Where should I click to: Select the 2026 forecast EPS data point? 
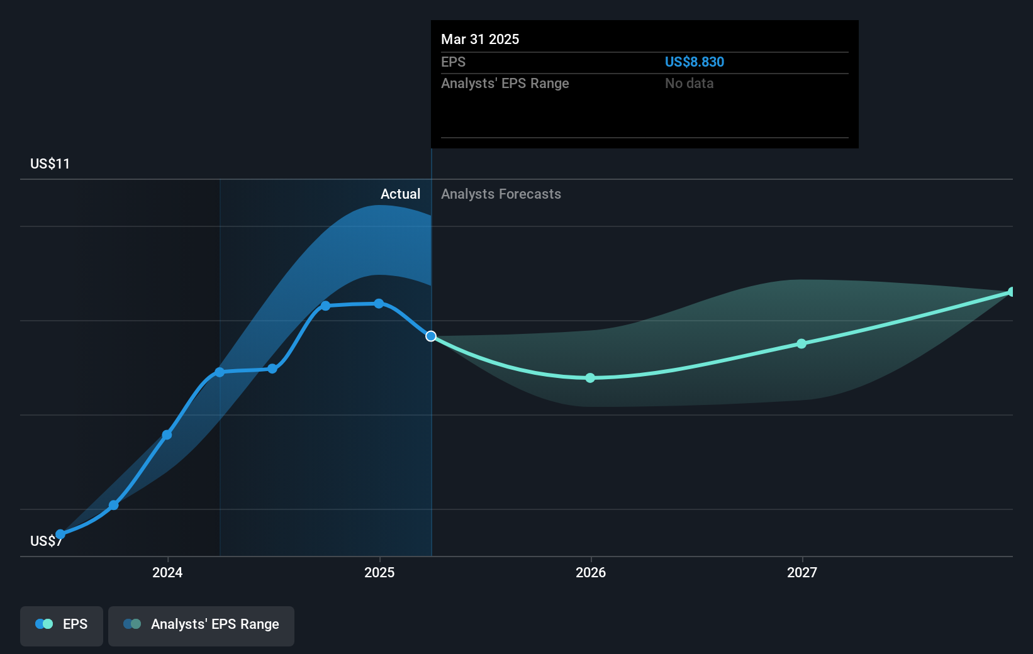[x=590, y=378]
